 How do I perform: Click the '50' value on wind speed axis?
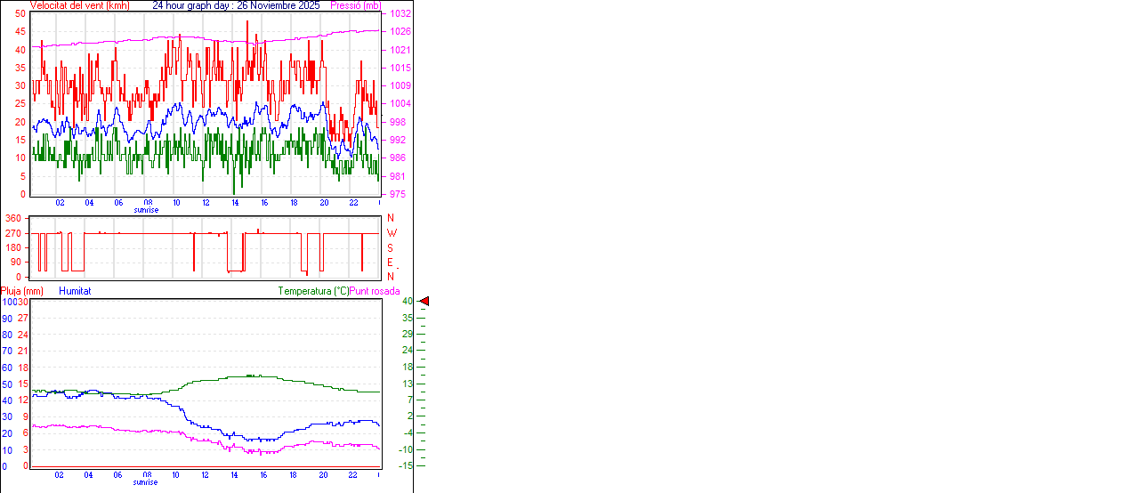(20, 14)
